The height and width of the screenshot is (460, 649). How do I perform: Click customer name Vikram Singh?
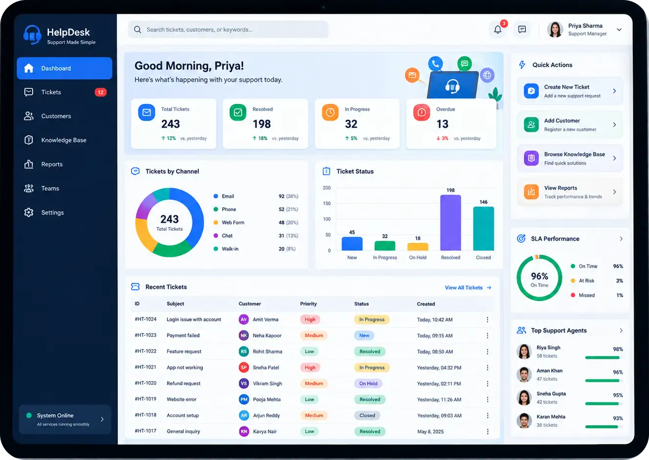[268, 384]
